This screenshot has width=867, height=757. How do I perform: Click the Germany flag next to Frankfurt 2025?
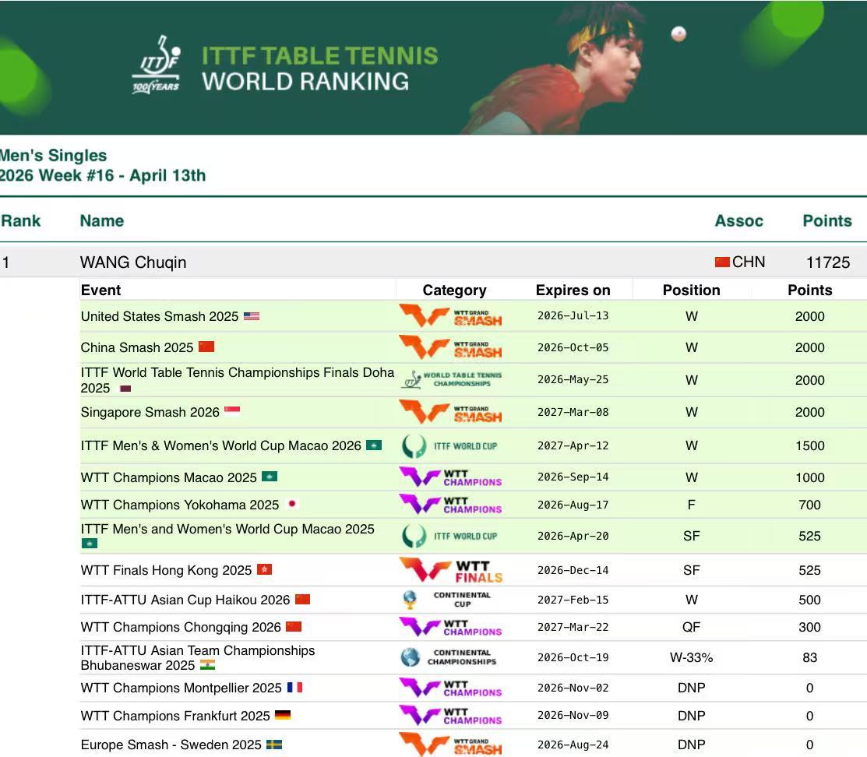pos(283,715)
